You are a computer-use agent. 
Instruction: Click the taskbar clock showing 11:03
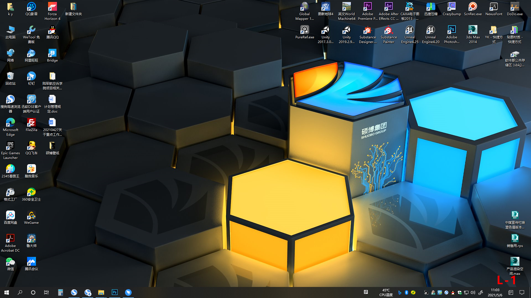[495, 292]
